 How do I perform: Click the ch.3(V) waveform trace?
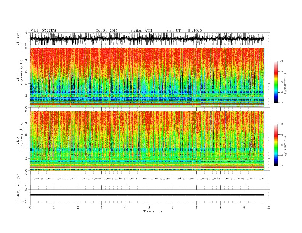point(147,179)
